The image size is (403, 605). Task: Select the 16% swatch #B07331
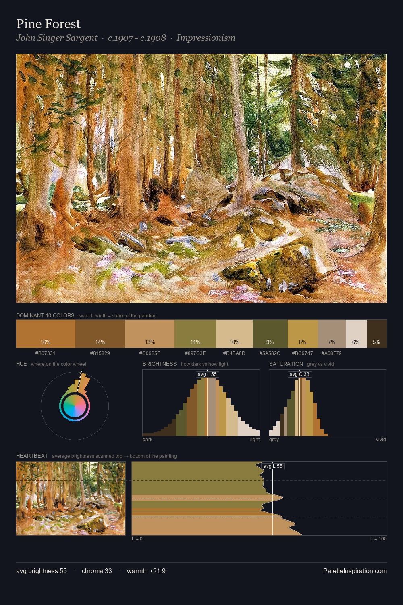tap(46, 334)
